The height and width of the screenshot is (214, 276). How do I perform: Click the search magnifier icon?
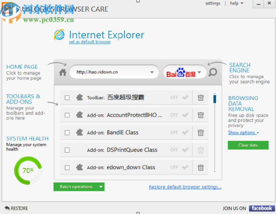point(212,72)
